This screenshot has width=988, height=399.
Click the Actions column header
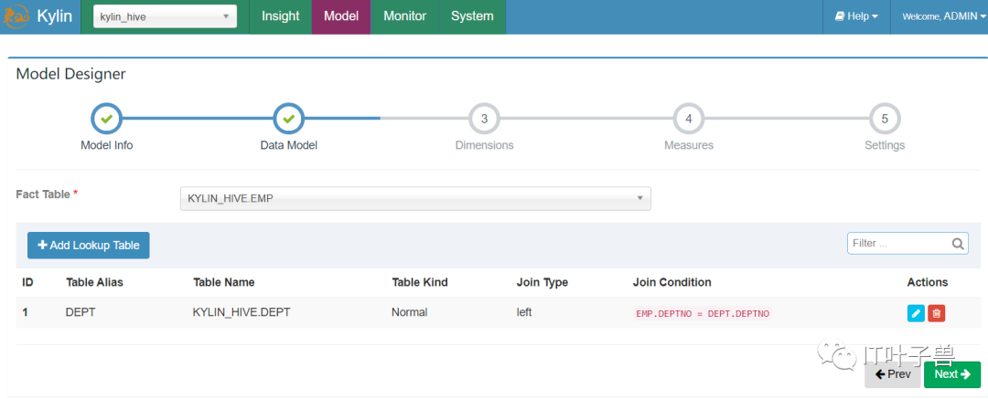928,282
